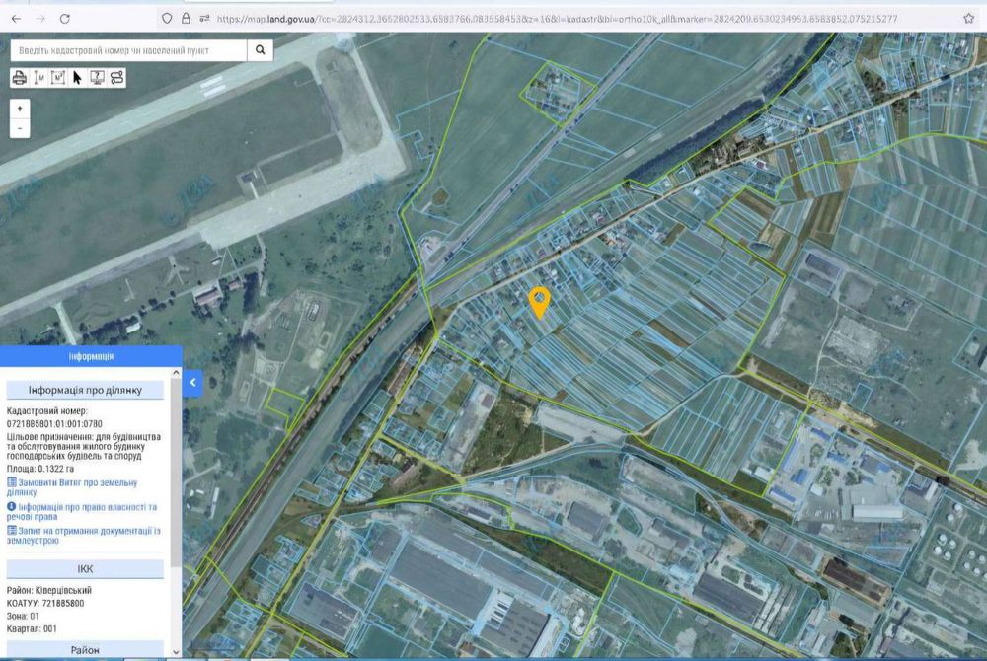Screen dimensions: 987x661
Task: Click the padlock site security icon
Action: (x=186, y=19)
